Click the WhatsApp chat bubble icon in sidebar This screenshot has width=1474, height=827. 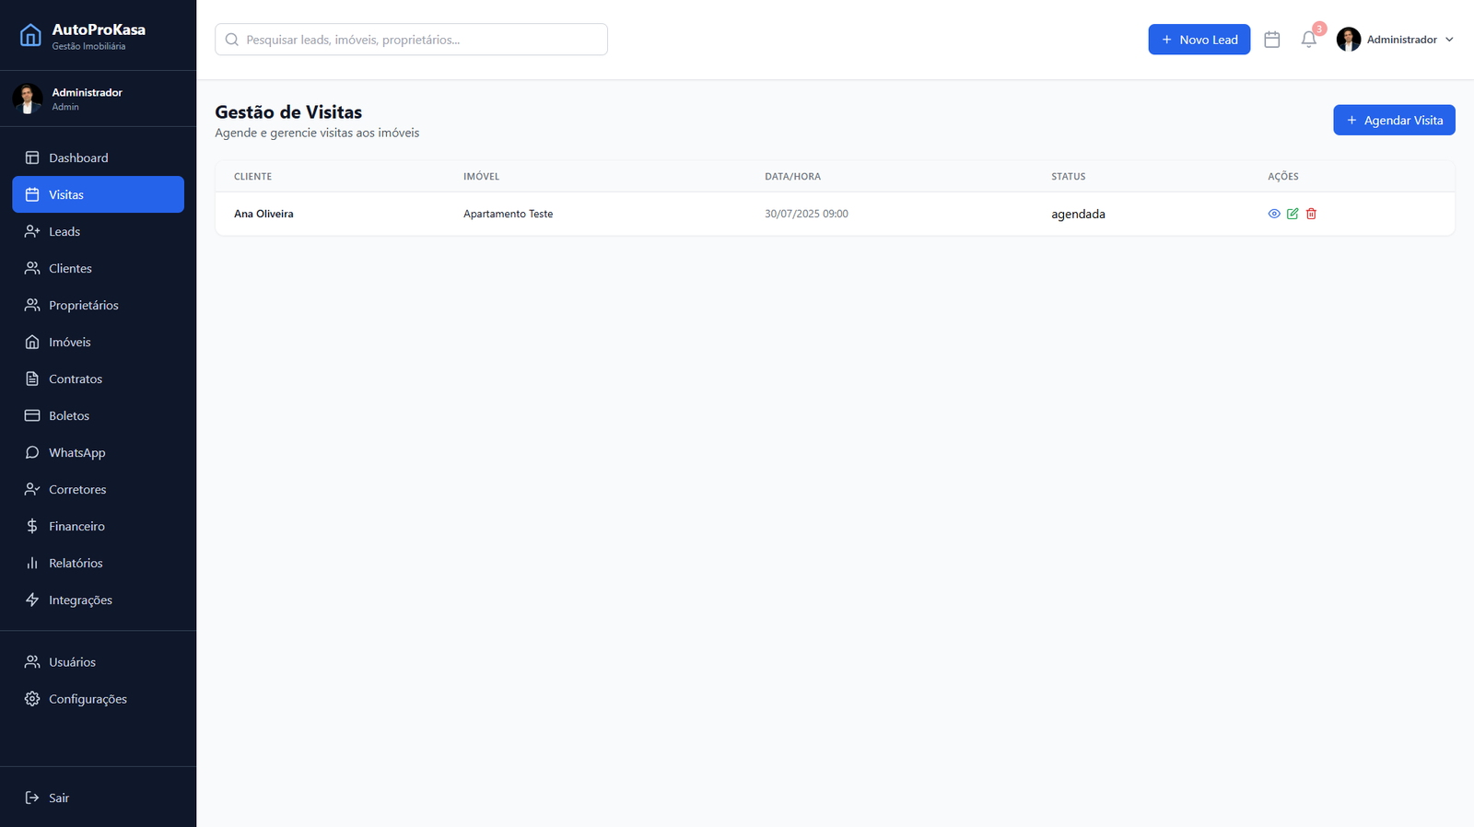point(32,452)
